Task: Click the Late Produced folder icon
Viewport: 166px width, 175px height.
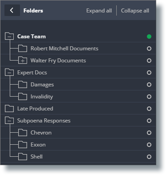Action: click(x=9, y=108)
